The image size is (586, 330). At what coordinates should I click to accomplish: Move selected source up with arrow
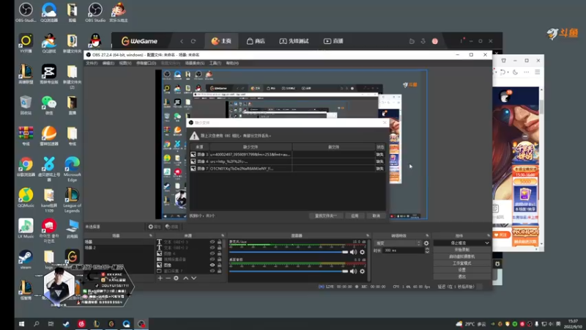coord(186,278)
